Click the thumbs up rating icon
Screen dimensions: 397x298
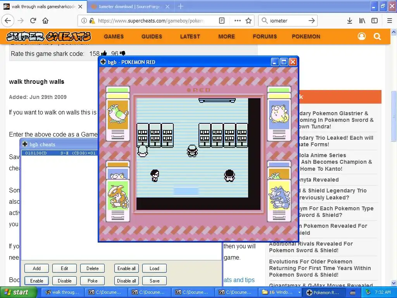click(104, 53)
